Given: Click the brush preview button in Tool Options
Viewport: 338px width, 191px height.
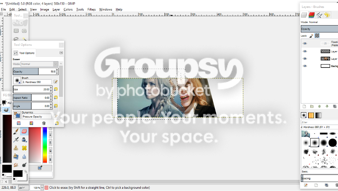Looking at the screenshot, I should tap(17, 81).
